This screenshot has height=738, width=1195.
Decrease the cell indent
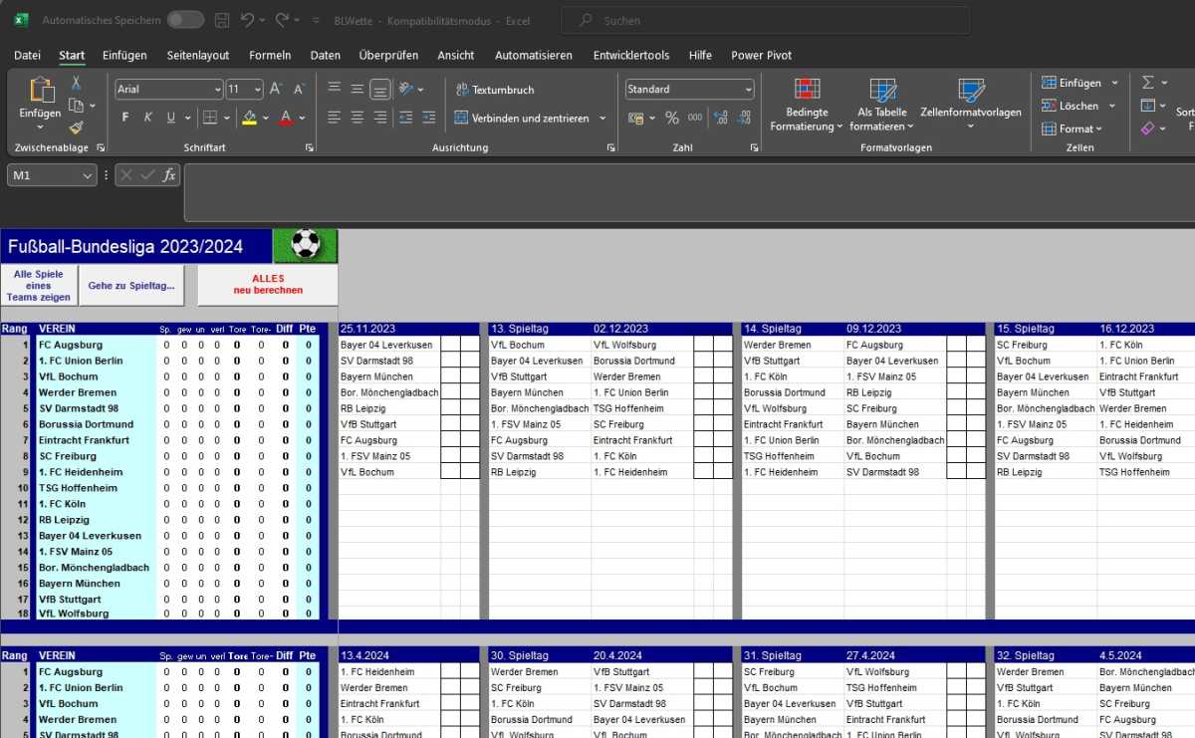tap(406, 118)
